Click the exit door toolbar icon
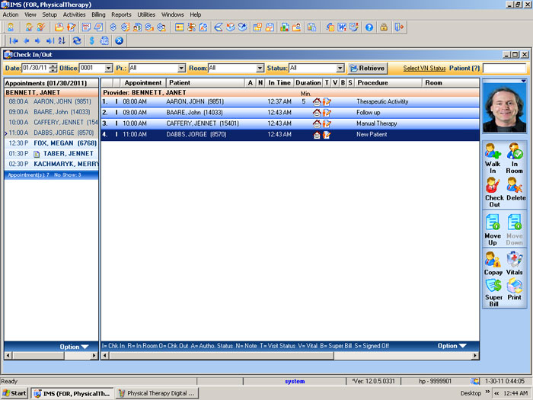The image size is (533, 400). pyautogui.click(x=399, y=27)
